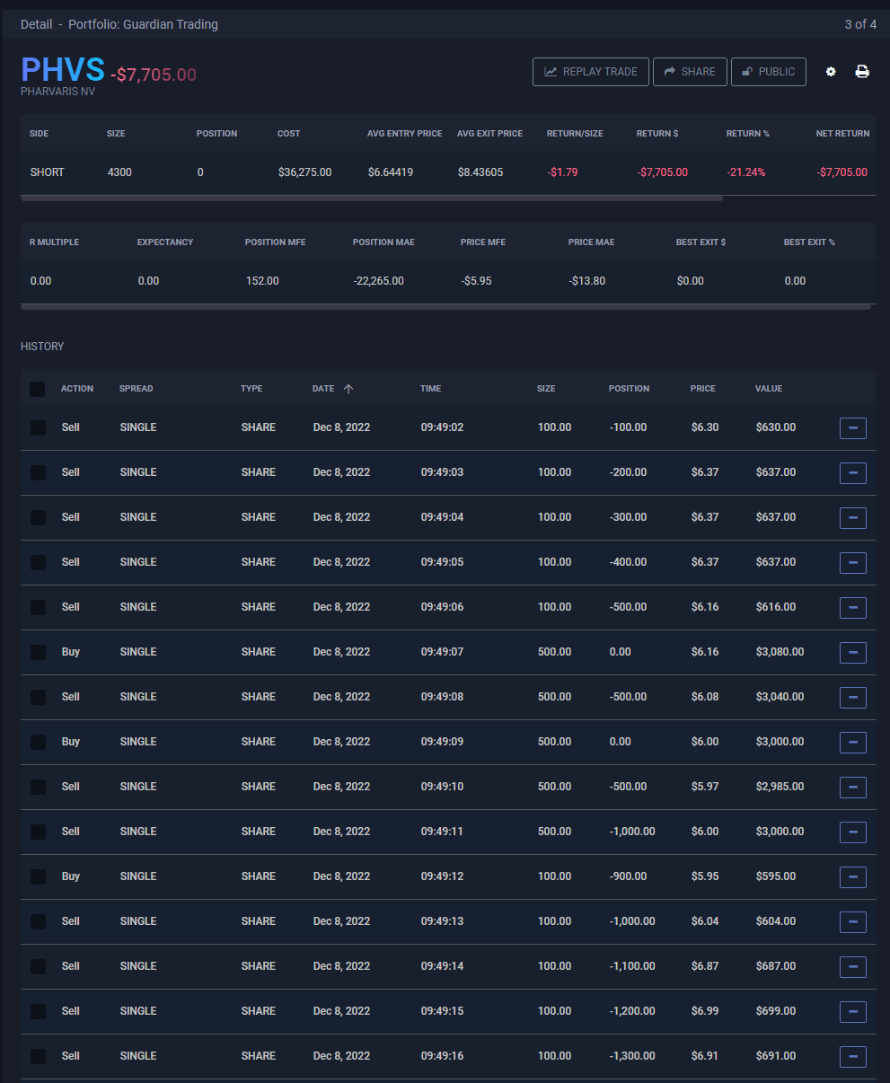Click the -22,265.00 position MAE value
This screenshot has height=1083, width=890.
tap(379, 280)
